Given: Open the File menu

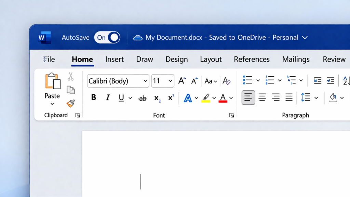Looking at the screenshot, I should click(x=49, y=59).
